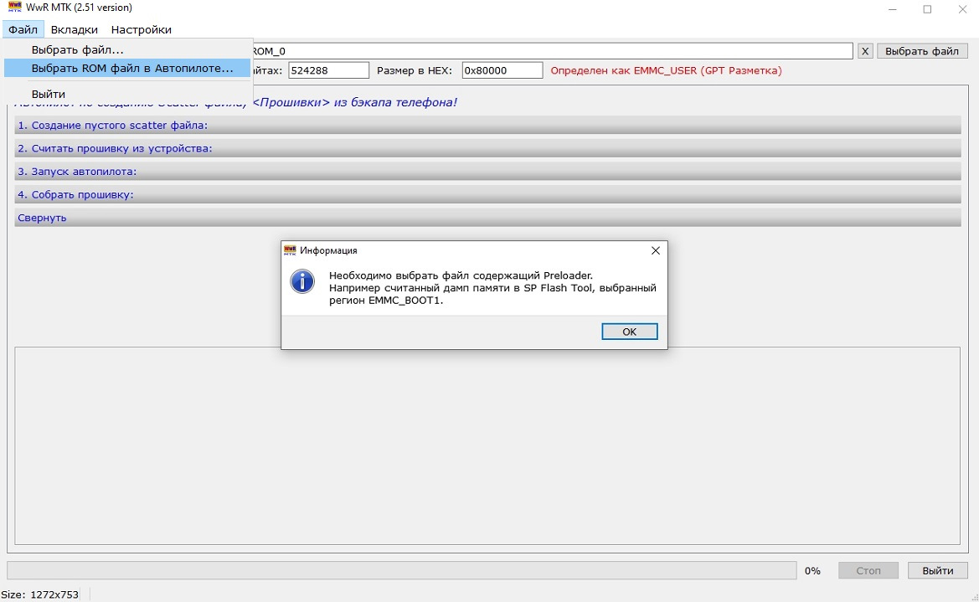Collapse sections using Свернуть bar
The height and width of the screenshot is (602, 979).
pyautogui.click(x=487, y=218)
